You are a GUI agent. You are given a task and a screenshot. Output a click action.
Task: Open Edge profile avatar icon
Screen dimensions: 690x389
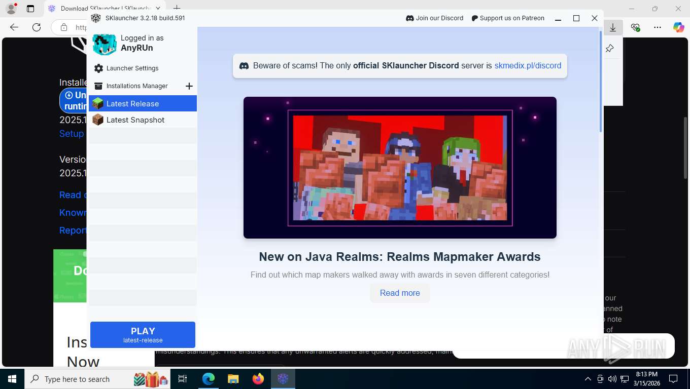coord(11,9)
